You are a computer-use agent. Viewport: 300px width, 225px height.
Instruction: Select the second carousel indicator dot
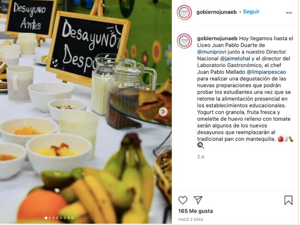(50, 218)
